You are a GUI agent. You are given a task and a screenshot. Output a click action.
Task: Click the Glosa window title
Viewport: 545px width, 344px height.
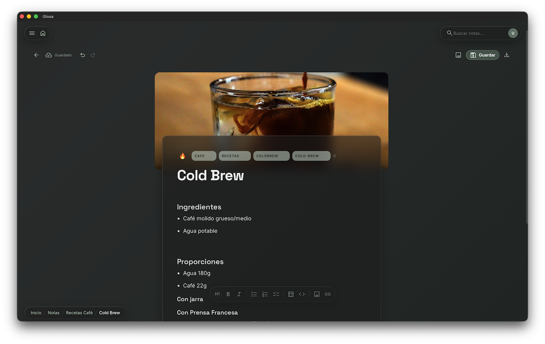48,16
